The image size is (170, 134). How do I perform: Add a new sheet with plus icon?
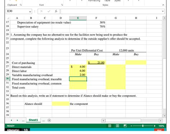[49, 120]
